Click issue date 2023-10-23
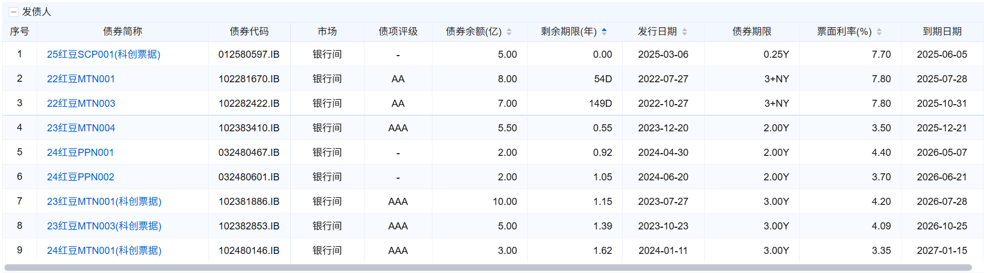The image size is (984, 273). [663, 226]
